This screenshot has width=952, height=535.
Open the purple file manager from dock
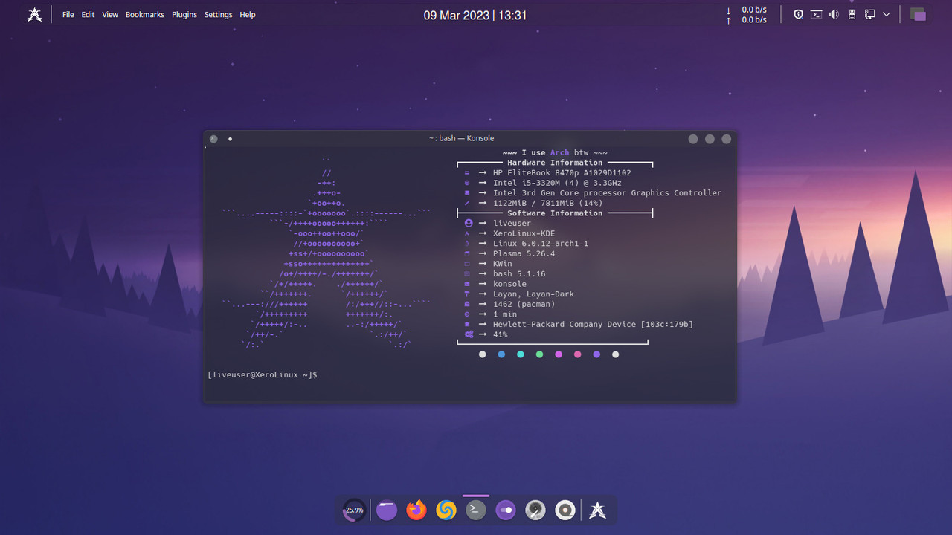pyautogui.click(x=387, y=510)
